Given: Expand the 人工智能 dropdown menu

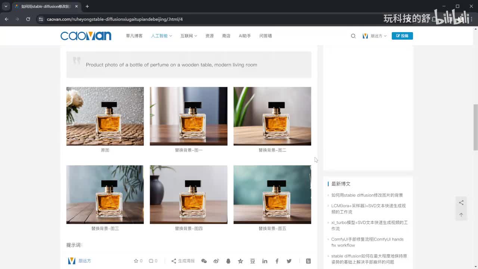Looking at the screenshot, I should (x=161, y=36).
